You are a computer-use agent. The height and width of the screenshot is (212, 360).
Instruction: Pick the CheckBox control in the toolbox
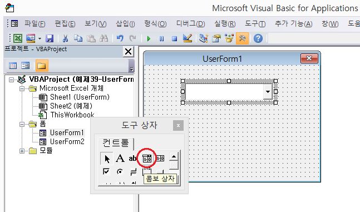coord(106,171)
